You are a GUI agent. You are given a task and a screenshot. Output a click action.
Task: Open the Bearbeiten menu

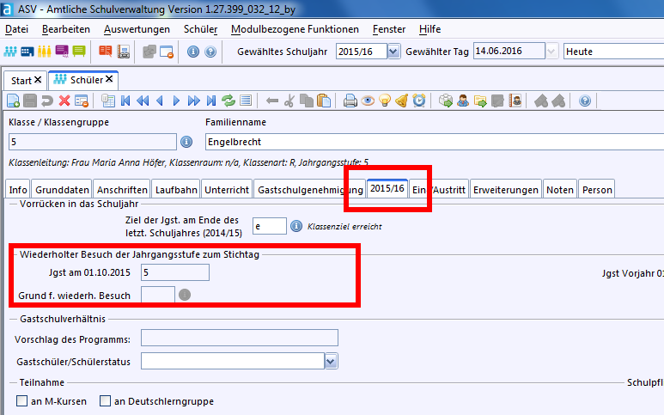(66, 29)
